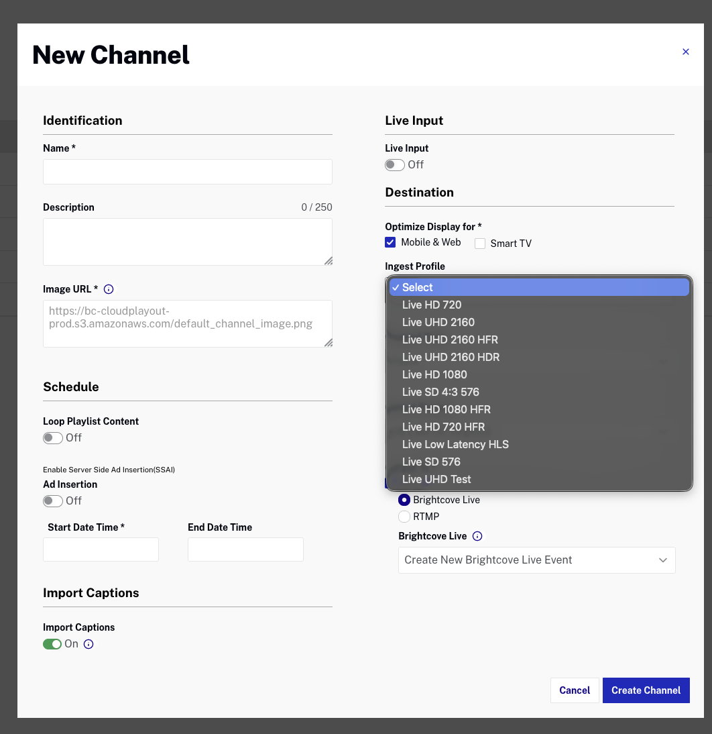Select Live HD 1080 from Ingest Profile list
712x734 pixels.
[x=434, y=374]
